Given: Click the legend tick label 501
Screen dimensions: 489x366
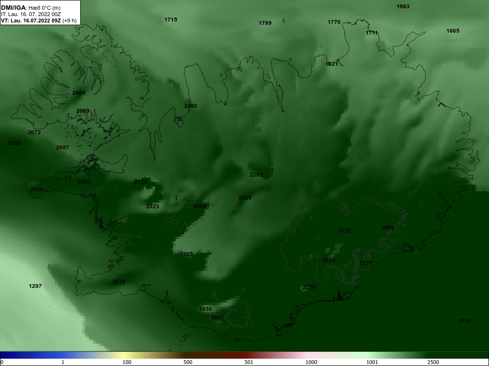Looking at the screenshot, I should click(249, 362).
